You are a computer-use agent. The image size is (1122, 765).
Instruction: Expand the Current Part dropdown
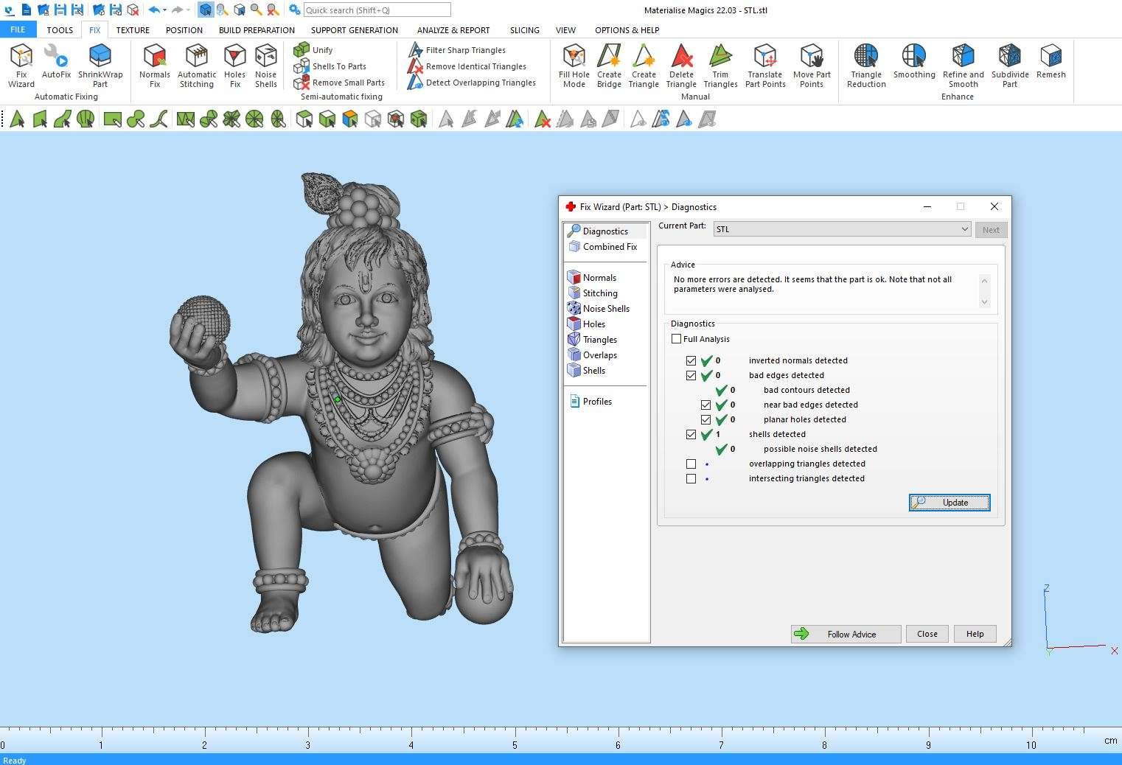(x=964, y=229)
